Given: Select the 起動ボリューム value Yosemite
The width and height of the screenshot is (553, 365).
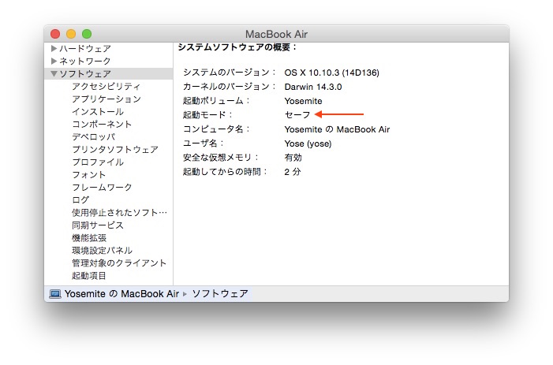Looking at the screenshot, I should [x=303, y=101].
